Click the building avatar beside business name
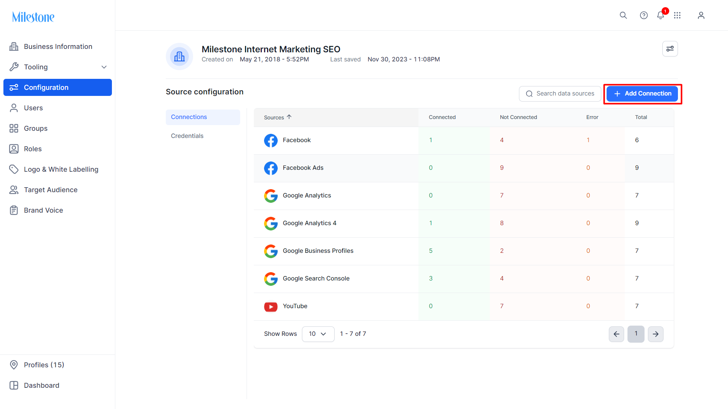728x409 pixels. (179, 56)
